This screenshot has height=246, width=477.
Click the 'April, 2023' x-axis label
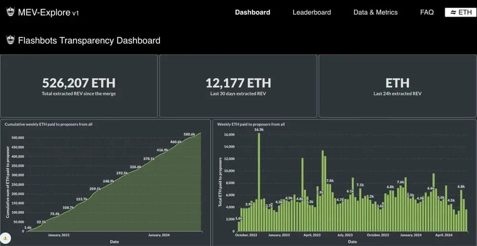tap(312, 235)
